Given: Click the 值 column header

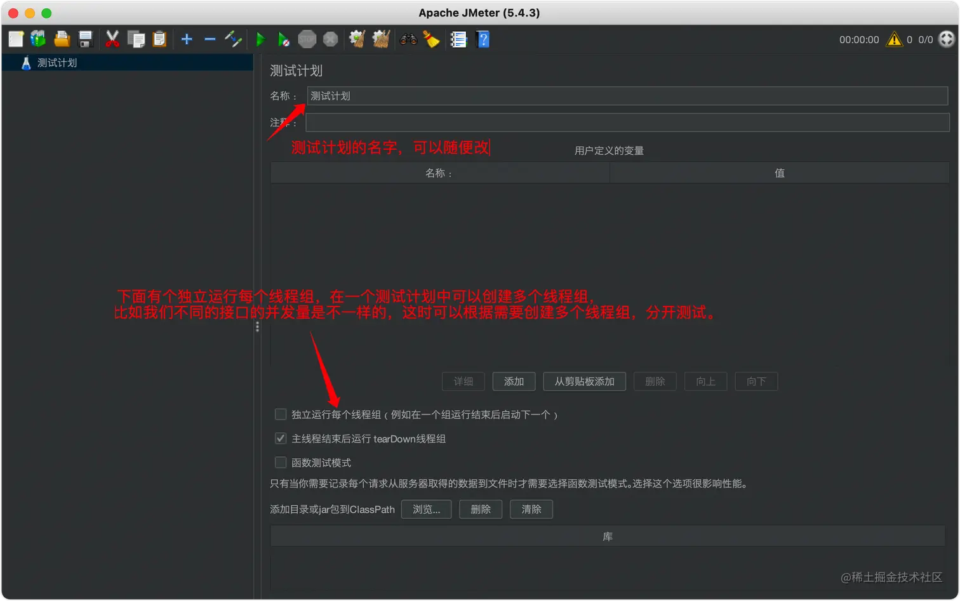Looking at the screenshot, I should tap(779, 173).
